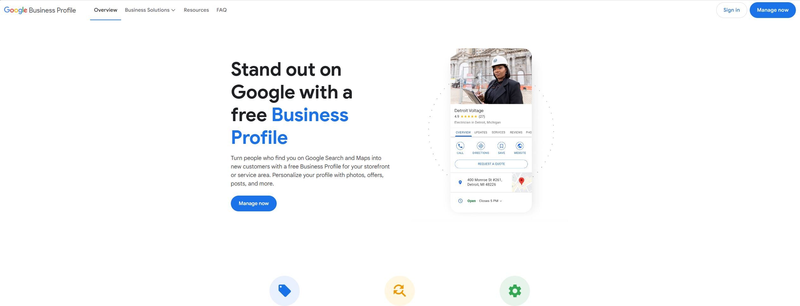Click the blue price tag icon

pos(285,291)
